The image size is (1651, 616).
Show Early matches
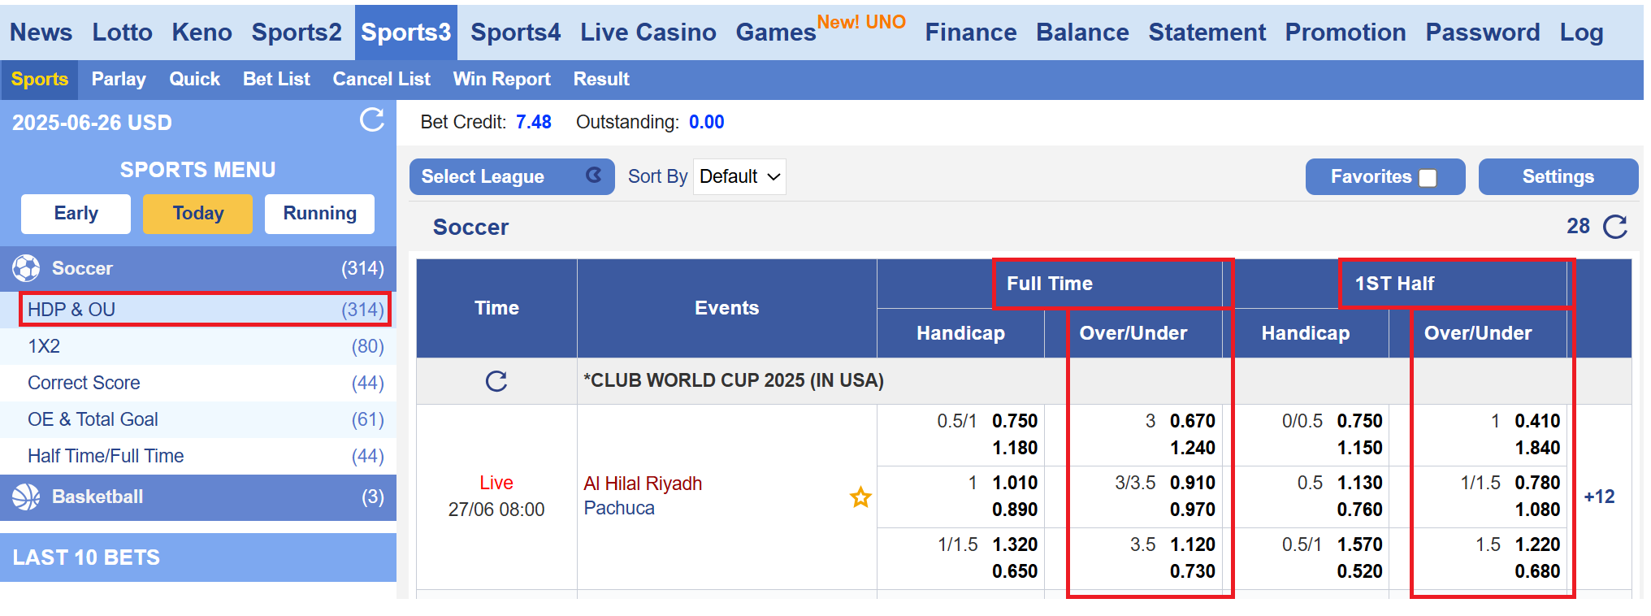76,214
